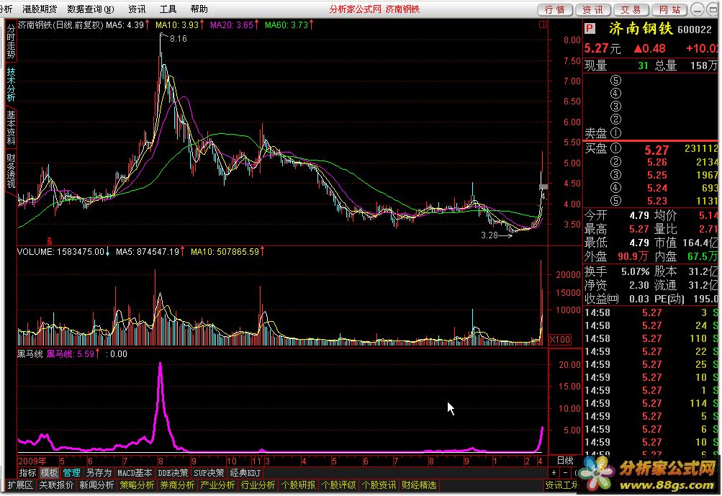This screenshot has height=496, width=722.
Task: Click the minus zoom button beside 日线
Action: [566, 472]
